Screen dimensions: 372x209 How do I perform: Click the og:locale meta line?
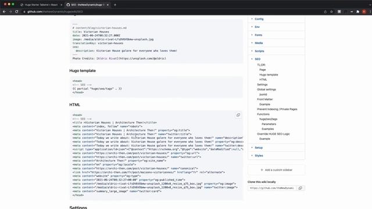pos(104,164)
